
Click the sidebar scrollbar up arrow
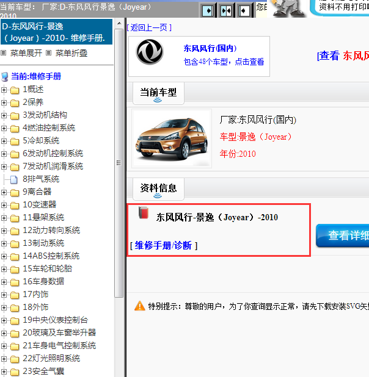tap(119, 24)
